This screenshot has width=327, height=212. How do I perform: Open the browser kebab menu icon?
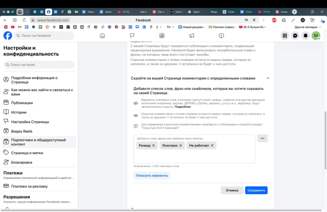[x=263, y=20]
